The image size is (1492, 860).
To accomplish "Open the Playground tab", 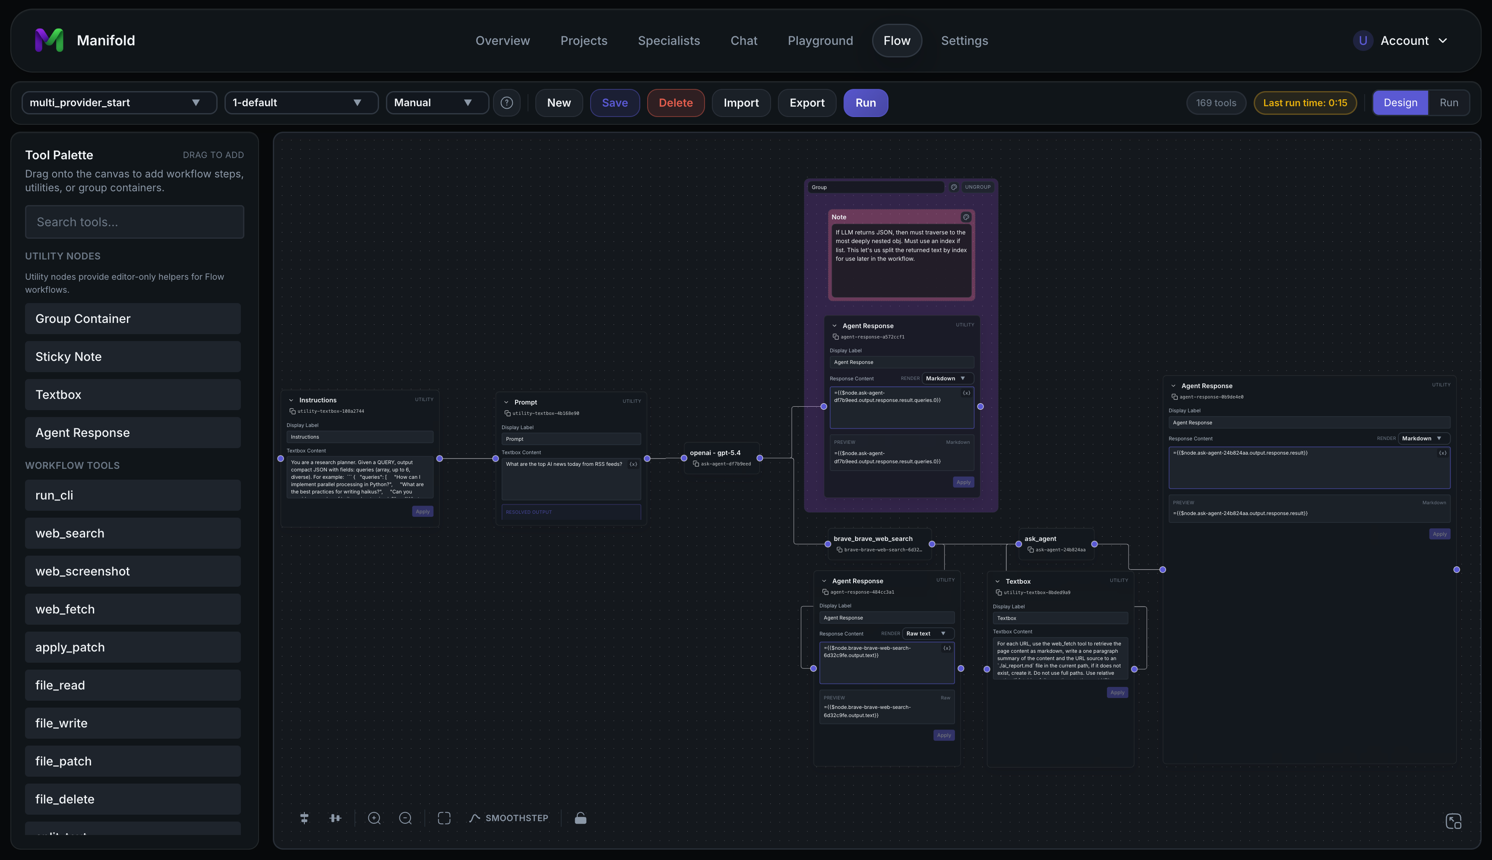I will click(820, 41).
